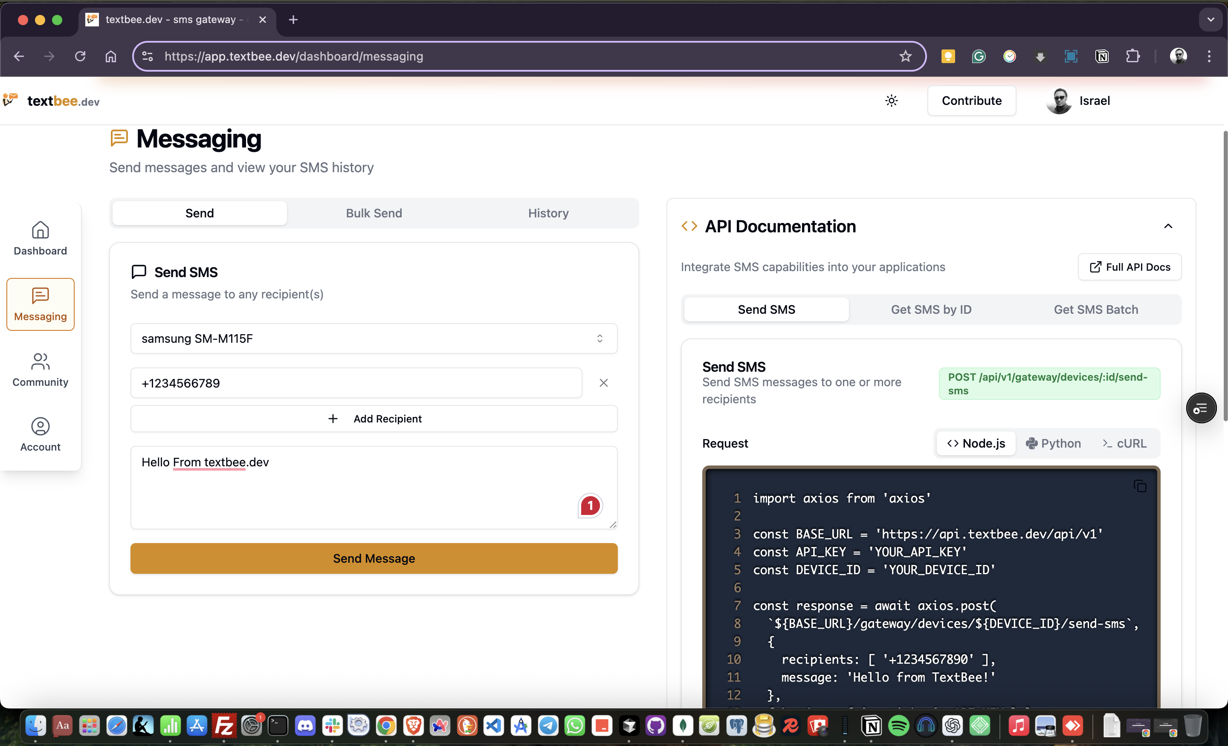1228x746 pixels.
Task: Show the Node.js request example
Action: [x=976, y=443]
